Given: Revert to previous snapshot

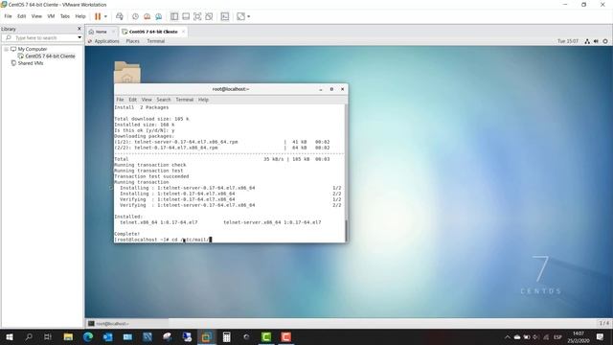Looking at the screenshot, I should (x=147, y=16).
